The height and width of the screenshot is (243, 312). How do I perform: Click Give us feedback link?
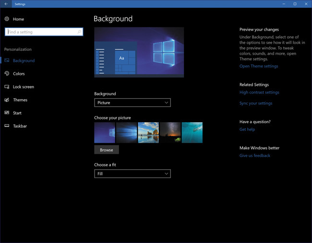pos(254,156)
